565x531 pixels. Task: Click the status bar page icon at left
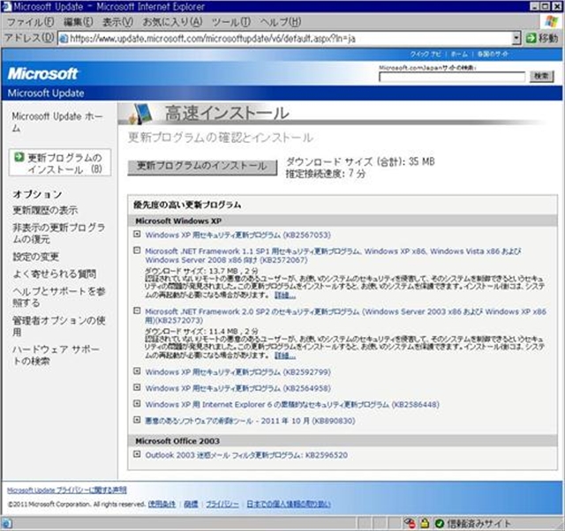click(7, 523)
